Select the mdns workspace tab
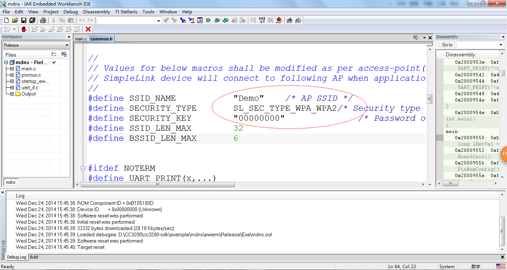Image resolution: width=507 pixels, height=270 pixels. tap(11, 182)
